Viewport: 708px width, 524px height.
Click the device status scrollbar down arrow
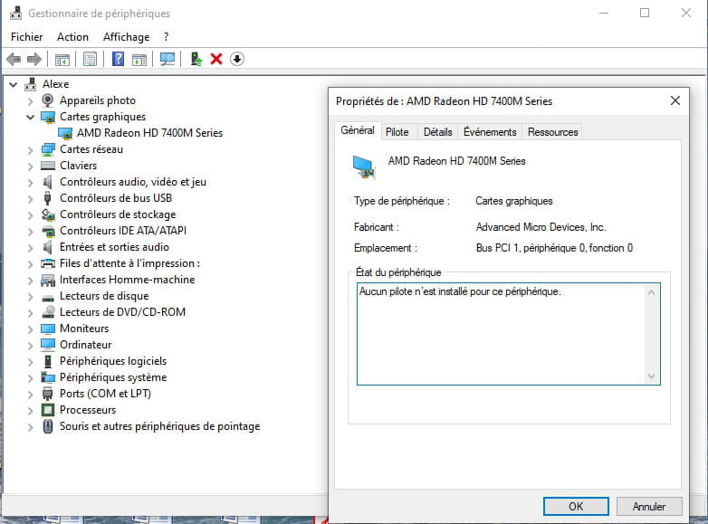coord(651,376)
